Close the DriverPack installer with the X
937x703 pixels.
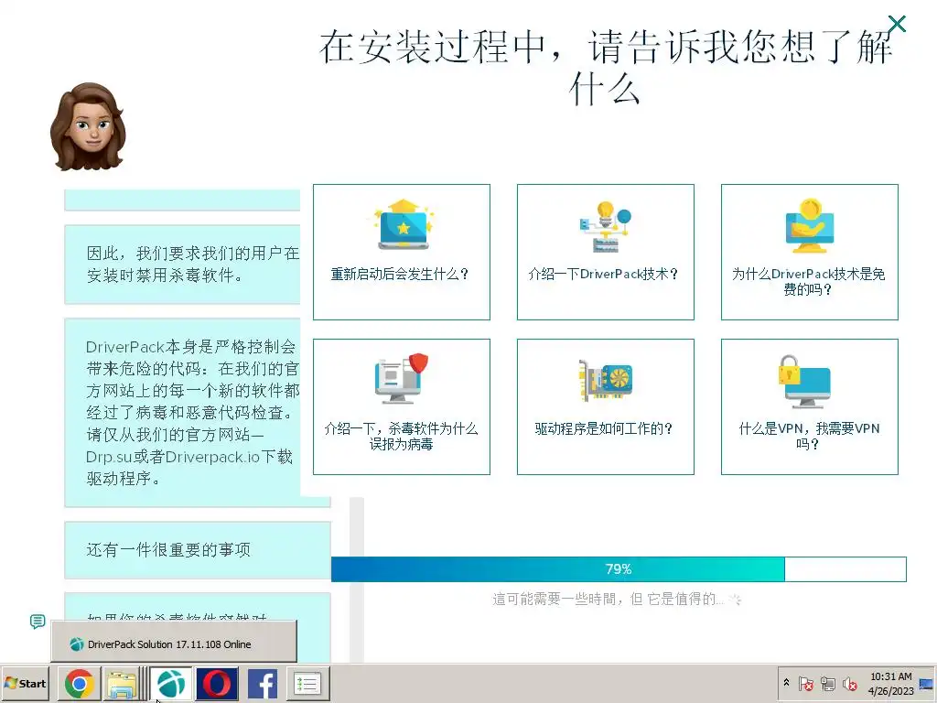[x=897, y=24]
